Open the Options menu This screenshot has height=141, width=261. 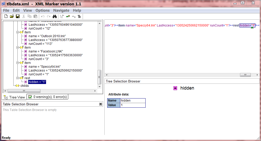(42, 10)
